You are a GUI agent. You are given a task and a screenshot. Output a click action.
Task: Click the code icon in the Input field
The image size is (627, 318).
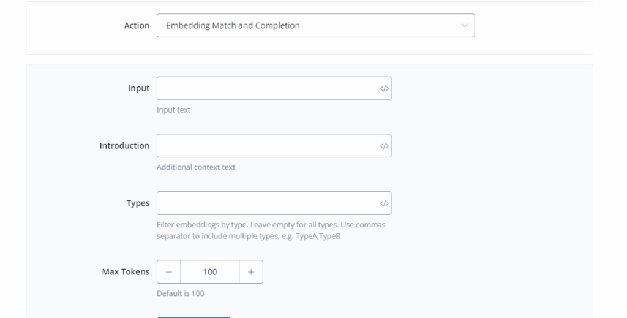coord(384,88)
